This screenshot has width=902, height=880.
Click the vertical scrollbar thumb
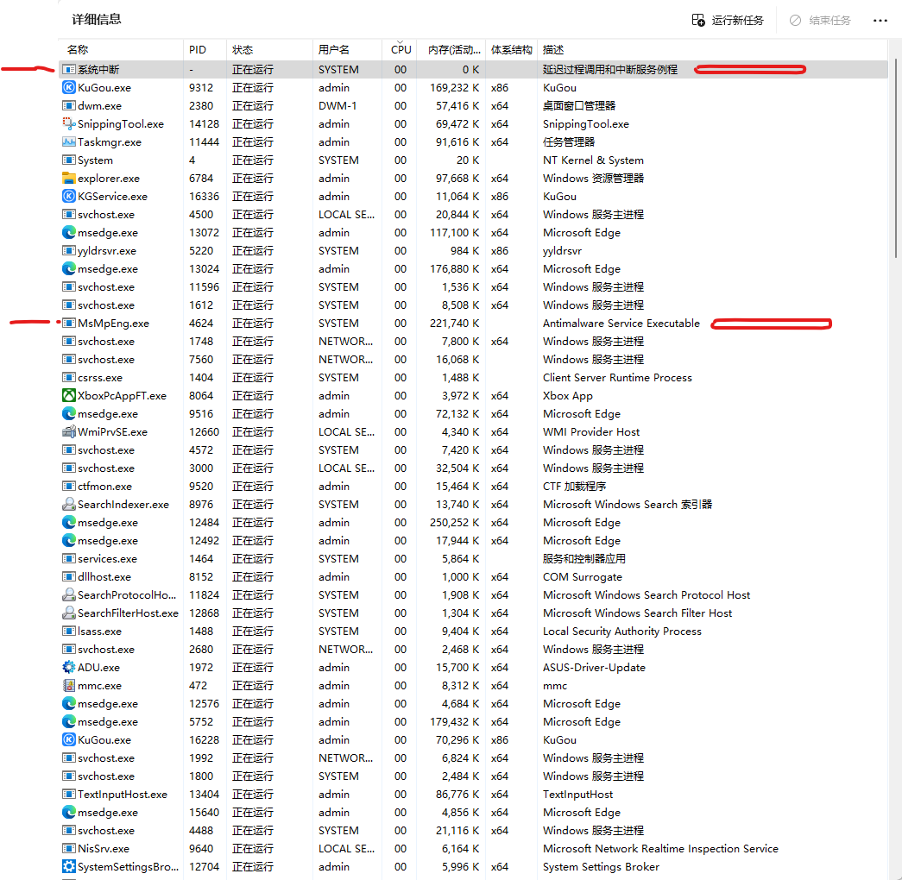coord(896,158)
